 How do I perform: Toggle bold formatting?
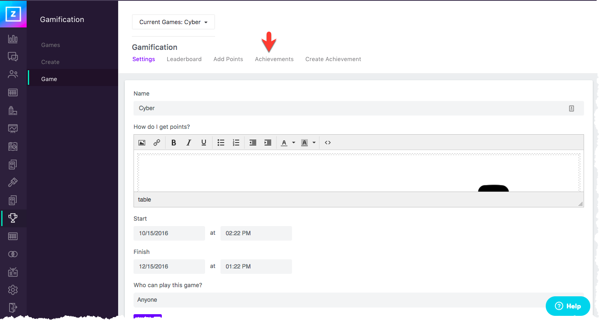pos(174,143)
